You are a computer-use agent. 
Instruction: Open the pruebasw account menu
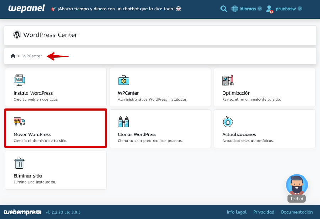tap(286, 9)
